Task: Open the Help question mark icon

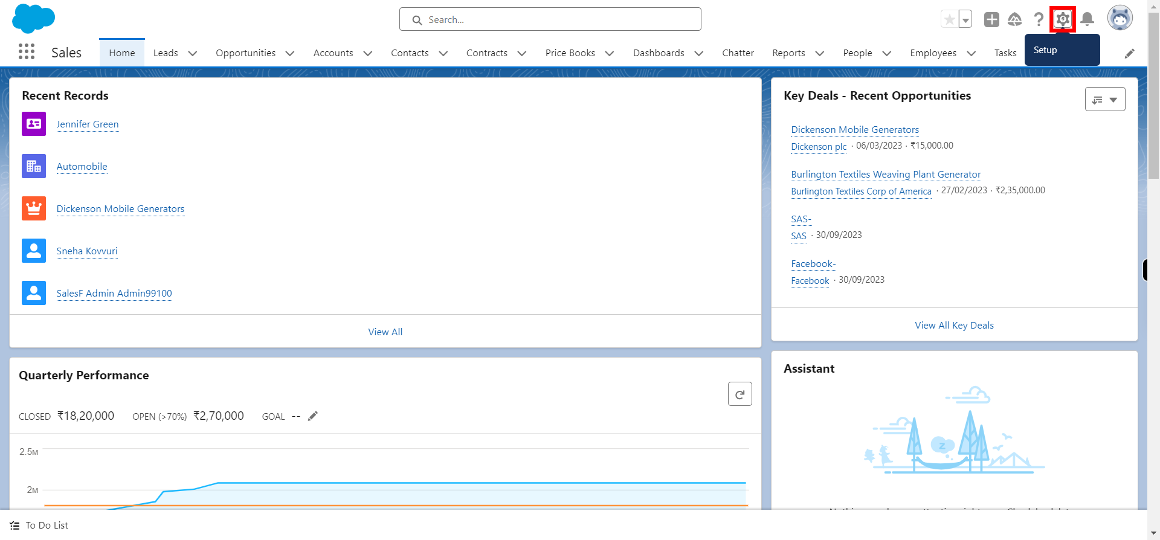Action: [1039, 19]
